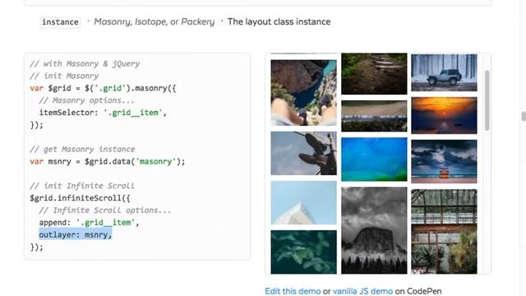Viewport: 526px width, 296px height.
Task: Click the 'Edit this demo' link
Action: [x=293, y=291]
